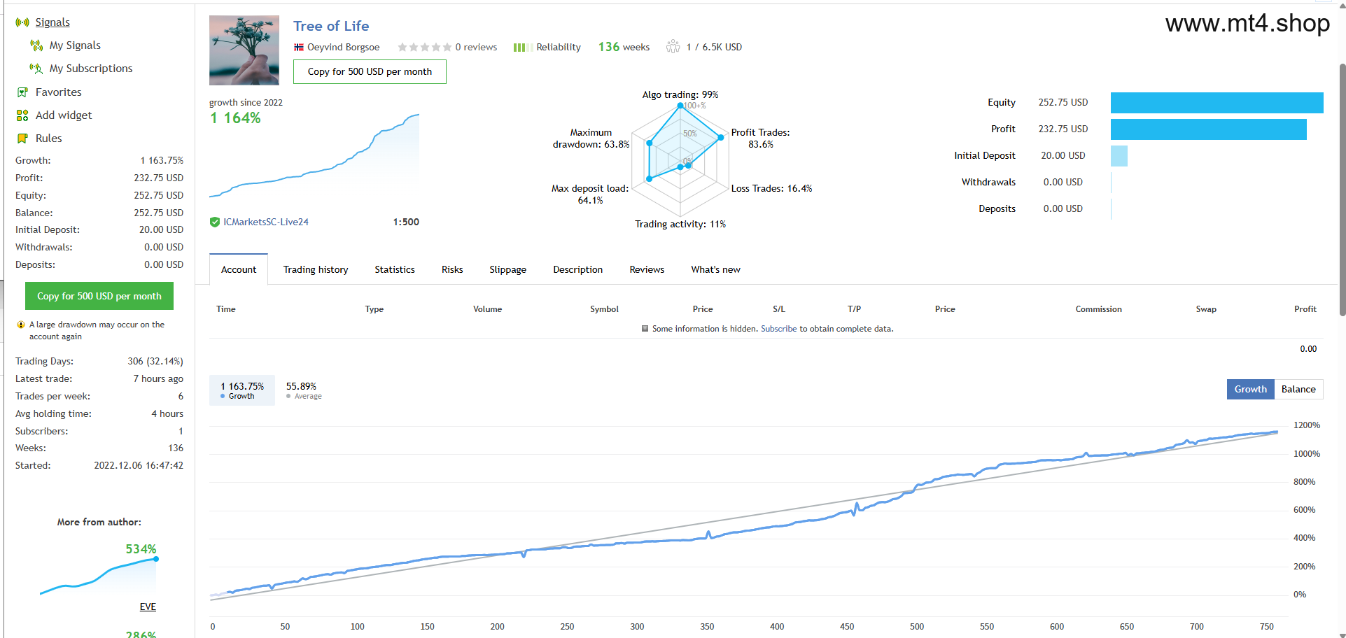The height and width of the screenshot is (638, 1346).
Task: Click the 136 weeks reliability text
Action: (x=624, y=47)
